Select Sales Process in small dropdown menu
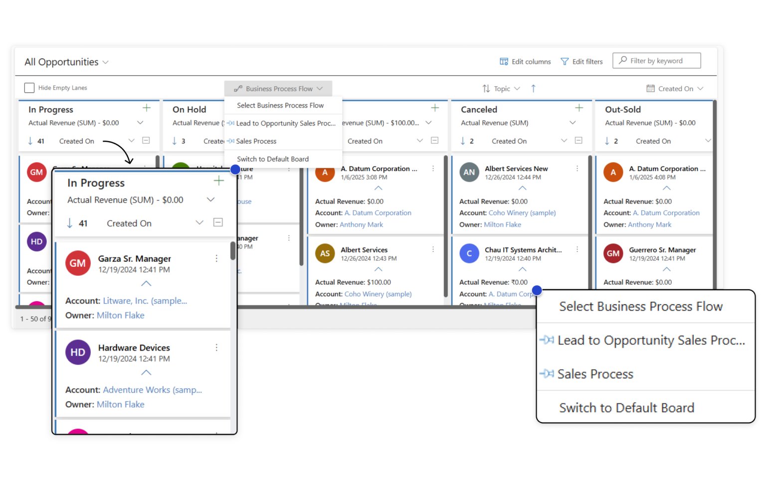The height and width of the screenshot is (478, 766). (x=256, y=141)
